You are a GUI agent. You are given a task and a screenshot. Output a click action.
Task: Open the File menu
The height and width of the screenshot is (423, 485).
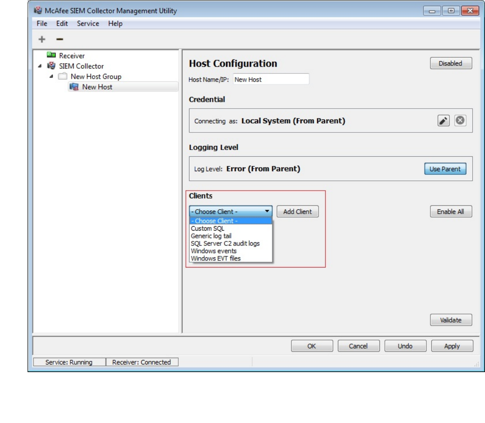point(42,23)
